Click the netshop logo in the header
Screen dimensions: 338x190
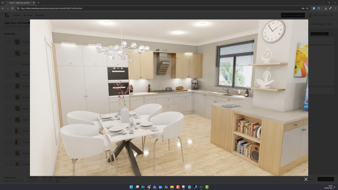[x=7, y=15]
